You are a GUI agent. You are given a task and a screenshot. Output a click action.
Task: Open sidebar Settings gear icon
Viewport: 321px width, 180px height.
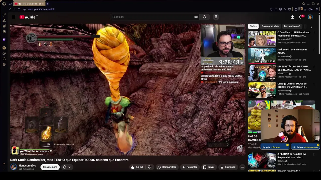(4, 64)
